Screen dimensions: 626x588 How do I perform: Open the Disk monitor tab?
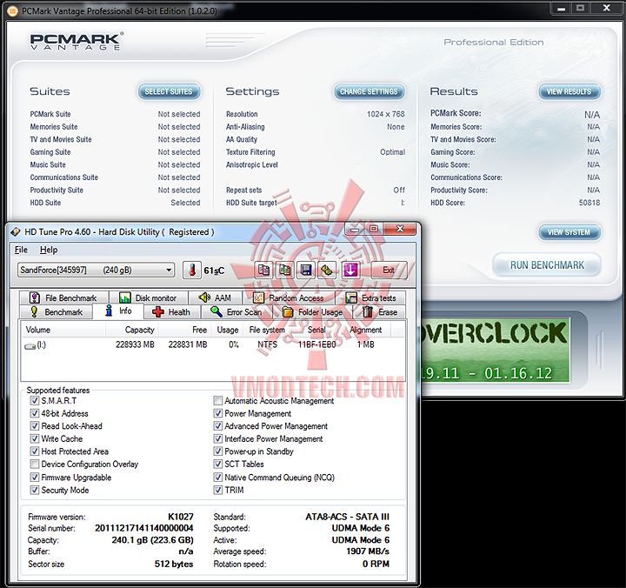149,298
